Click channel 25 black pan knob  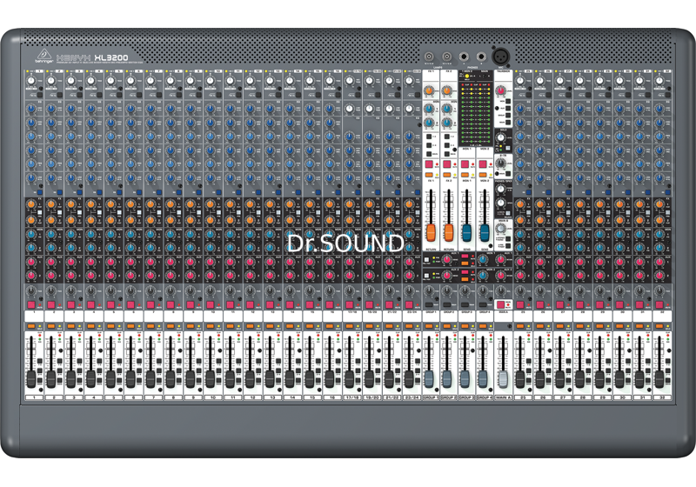click(520, 291)
